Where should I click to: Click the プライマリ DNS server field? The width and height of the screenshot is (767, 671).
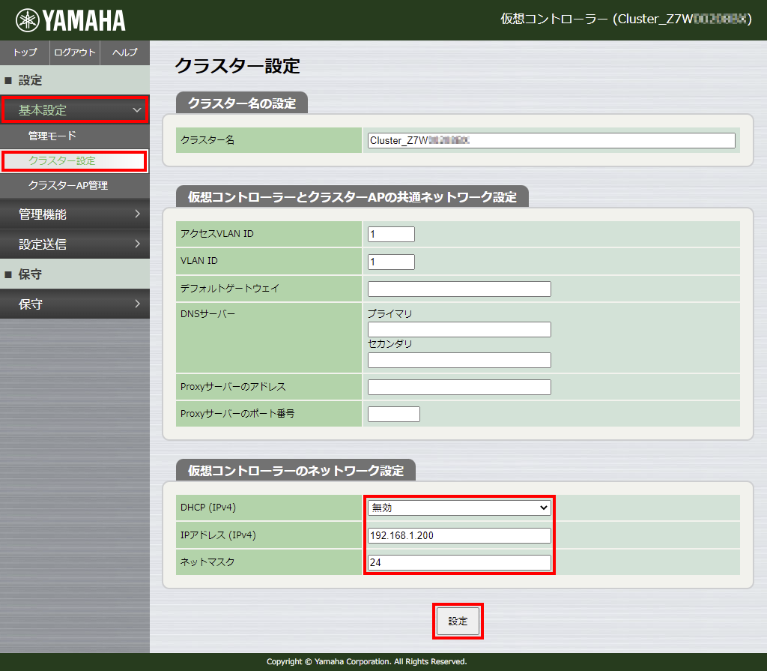point(459,330)
